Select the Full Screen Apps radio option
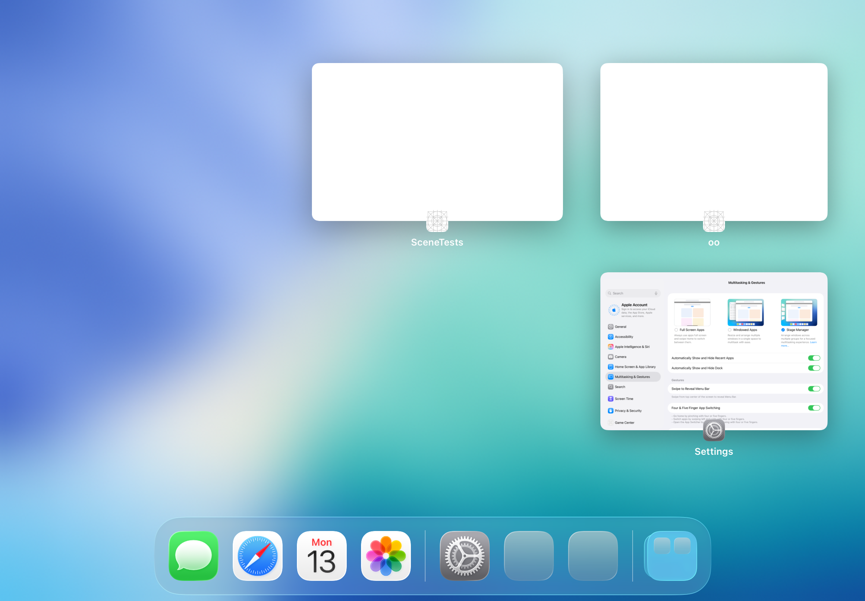The height and width of the screenshot is (601, 865). [676, 330]
